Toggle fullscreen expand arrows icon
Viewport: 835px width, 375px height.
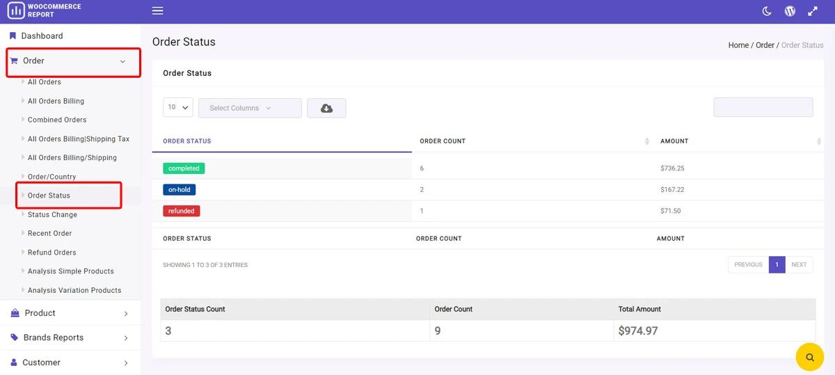813,11
